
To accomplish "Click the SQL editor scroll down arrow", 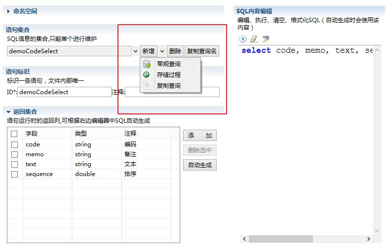I will pyautogui.click(x=377, y=231).
